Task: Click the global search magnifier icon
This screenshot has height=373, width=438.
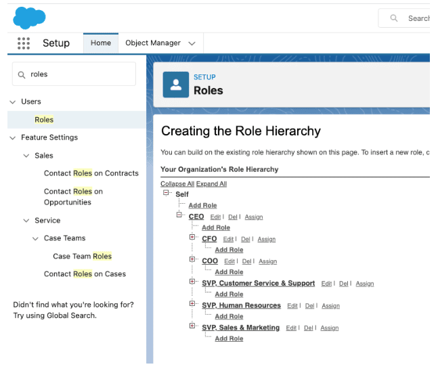Action: tap(394, 18)
